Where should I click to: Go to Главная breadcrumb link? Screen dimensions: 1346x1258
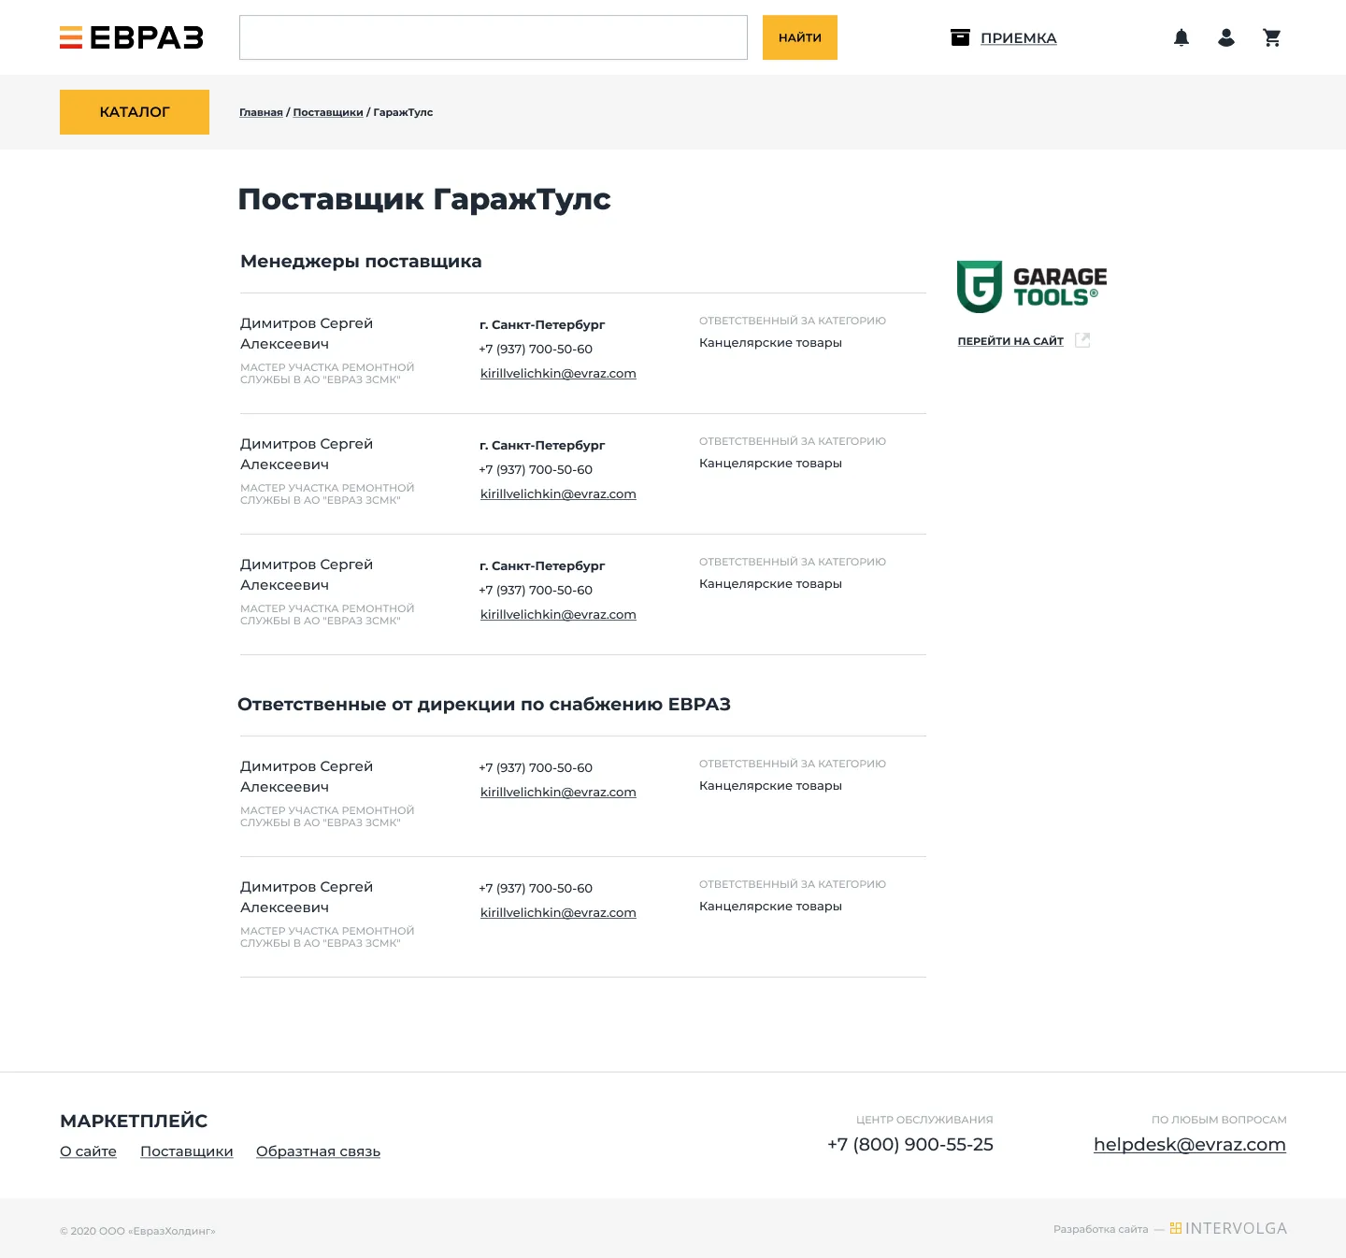[261, 112]
